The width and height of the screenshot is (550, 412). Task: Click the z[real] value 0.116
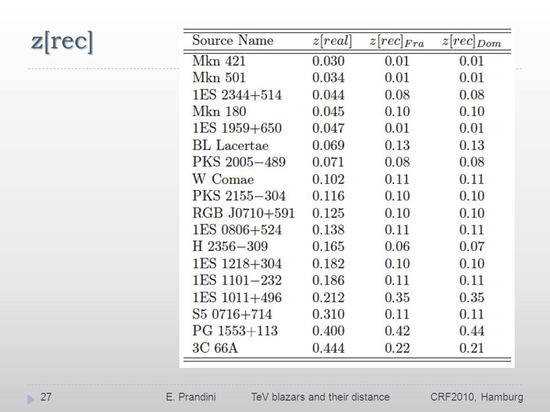point(329,196)
